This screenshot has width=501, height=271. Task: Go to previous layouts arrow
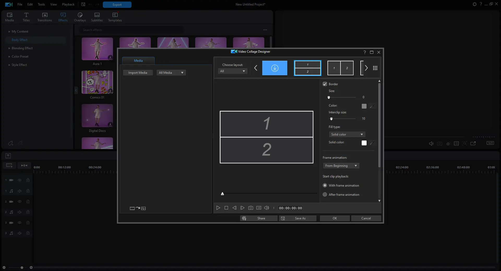click(x=256, y=68)
